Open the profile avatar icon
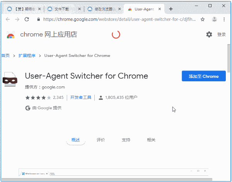 point(214,19)
